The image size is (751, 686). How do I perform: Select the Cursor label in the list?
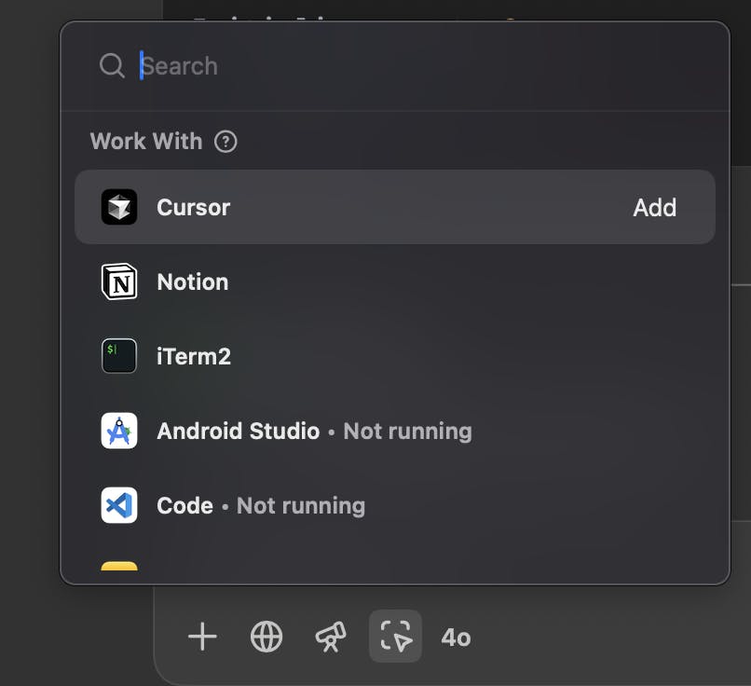coord(193,207)
